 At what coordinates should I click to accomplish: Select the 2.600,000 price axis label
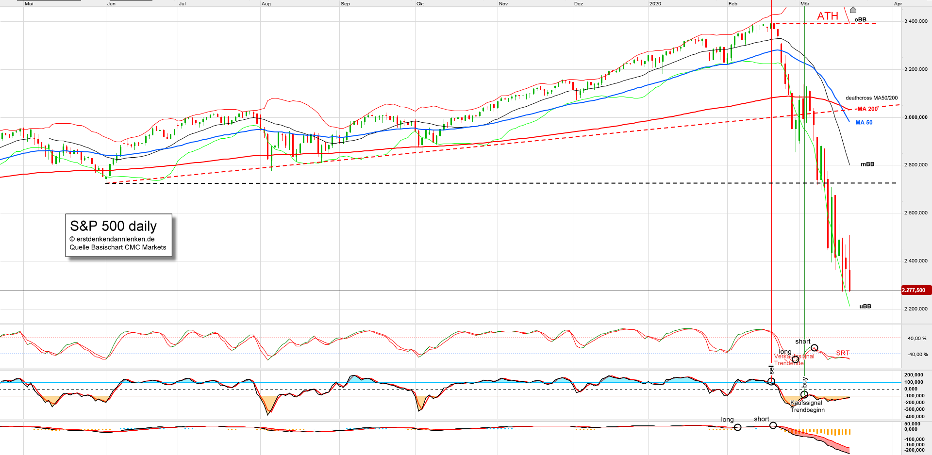pyautogui.click(x=915, y=213)
